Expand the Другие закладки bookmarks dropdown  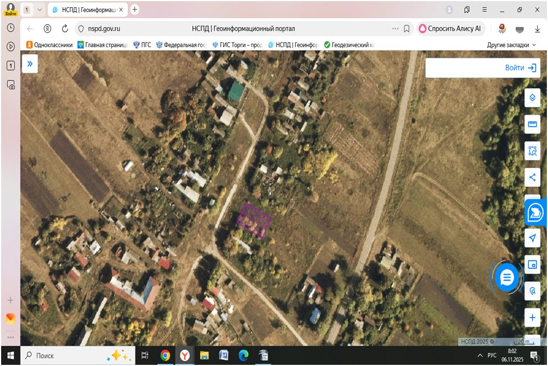coord(511,45)
